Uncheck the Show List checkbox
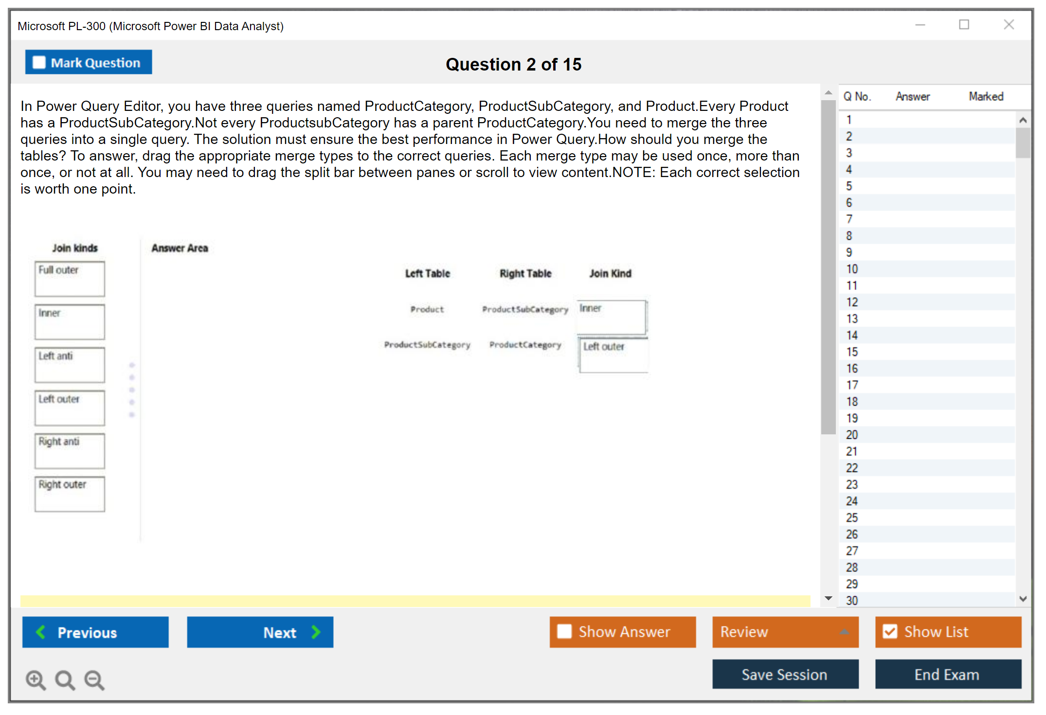Image resolution: width=1046 pixels, height=715 pixels. 890,631
